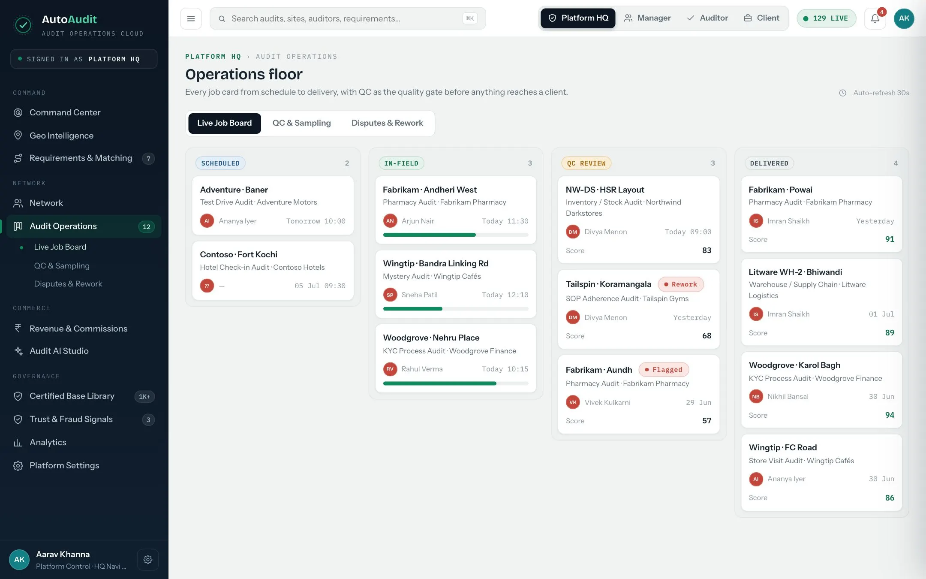Open the Disputes & Rework tab
926x579 pixels.
[x=387, y=123]
